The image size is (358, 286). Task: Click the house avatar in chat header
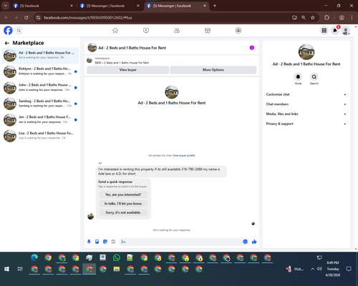click(x=92, y=48)
